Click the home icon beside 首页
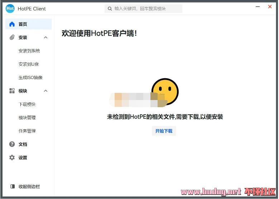This screenshot has height=199, width=279. point(12,24)
